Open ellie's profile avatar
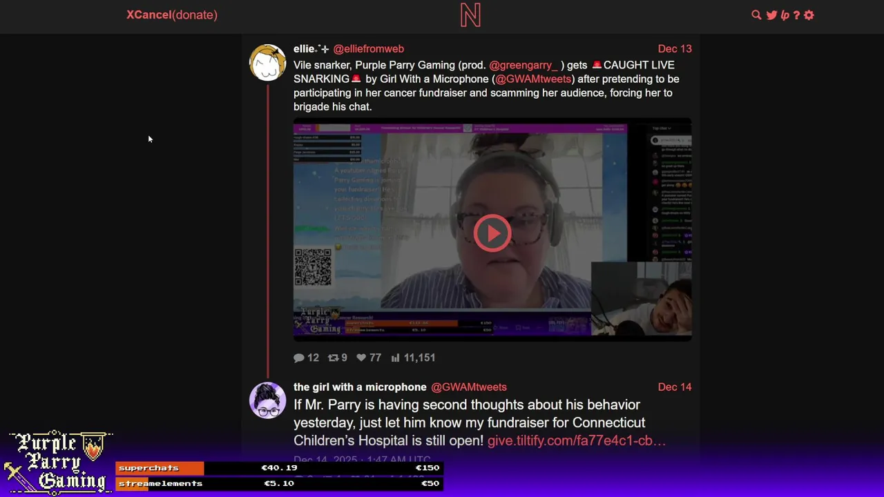884x497 pixels. (267, 63)
